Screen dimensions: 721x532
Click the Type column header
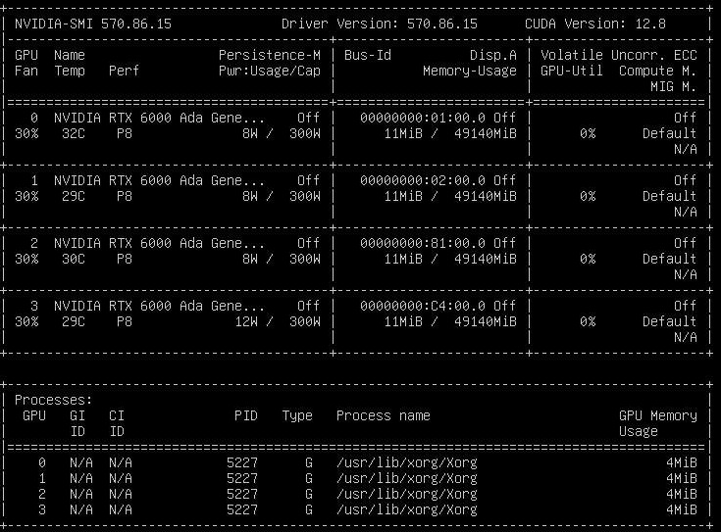tap(296, 415)
